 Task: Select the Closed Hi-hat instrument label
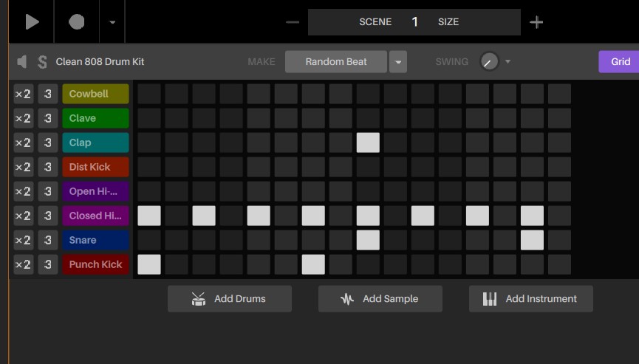tap(96, 216)
